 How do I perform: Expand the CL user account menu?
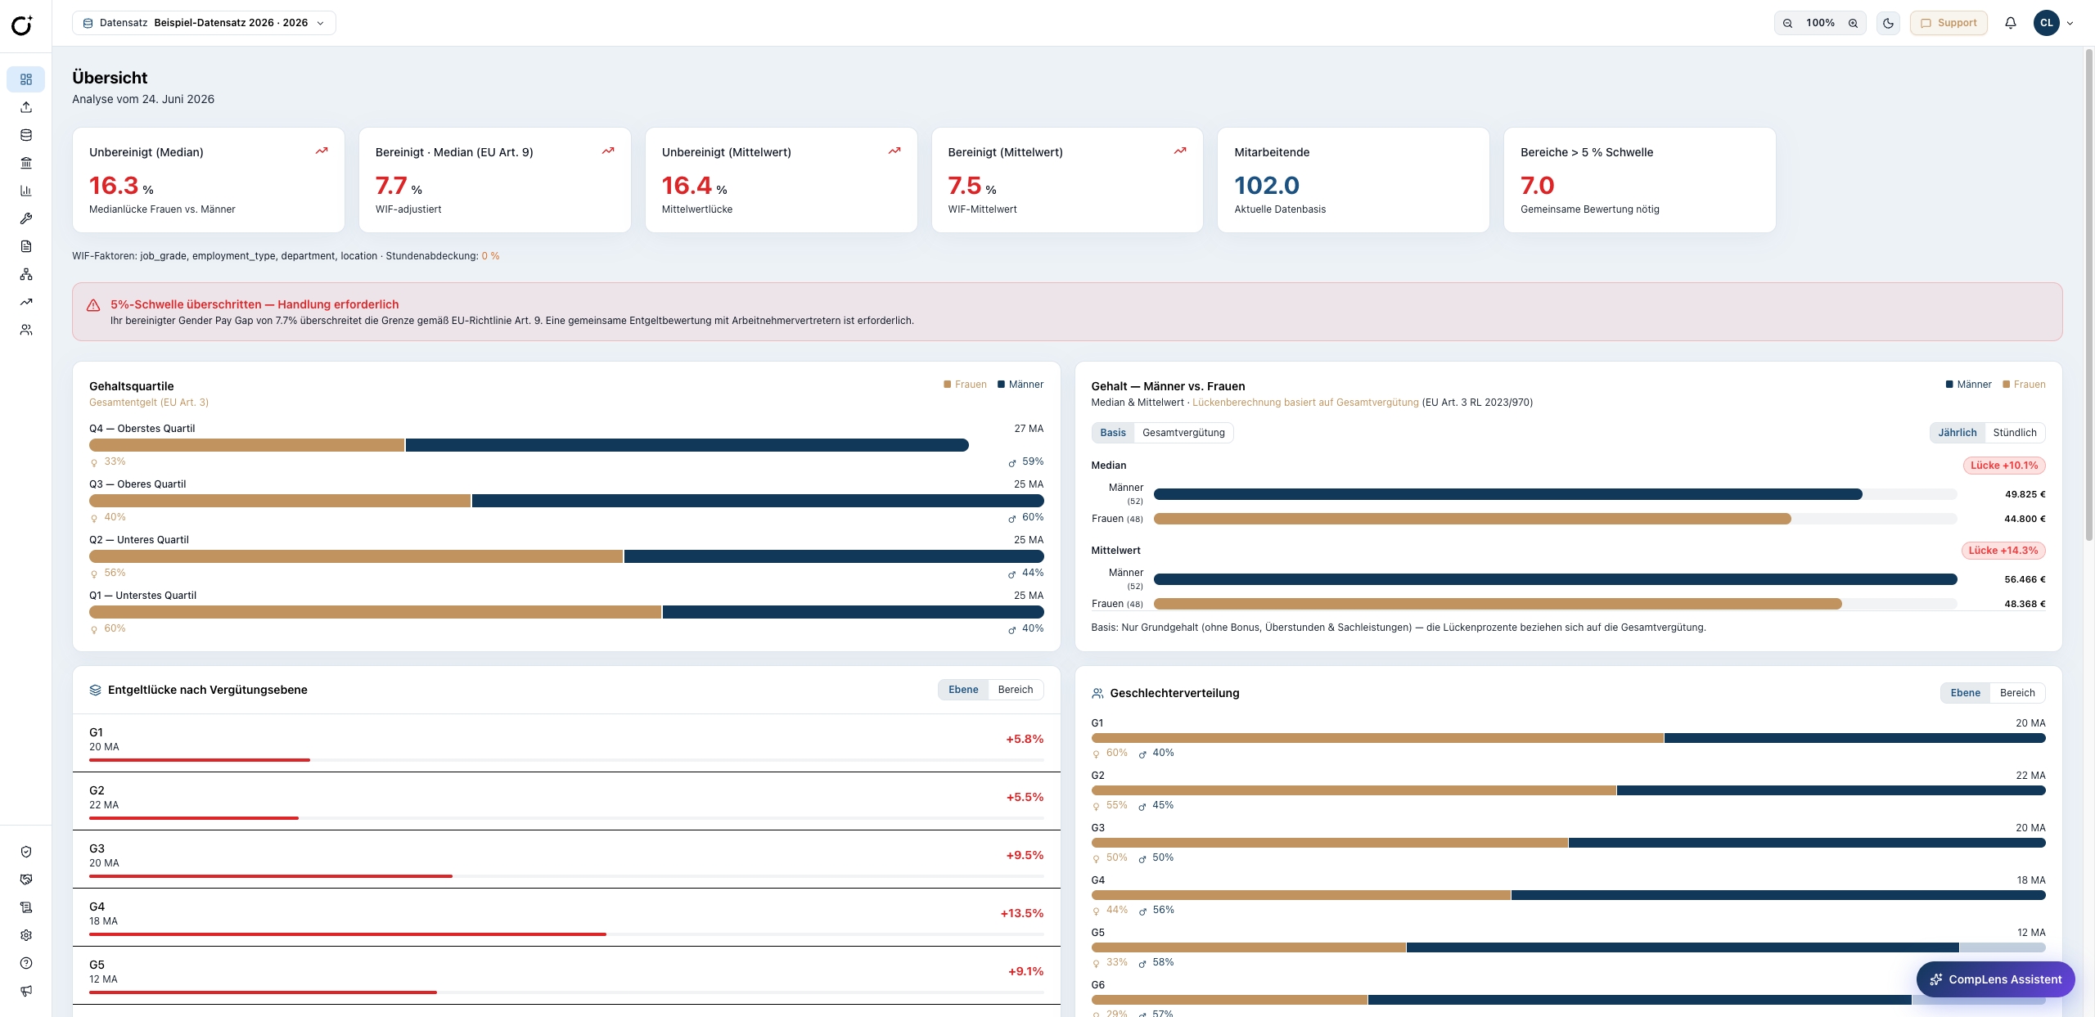(x=2054, y=23)
